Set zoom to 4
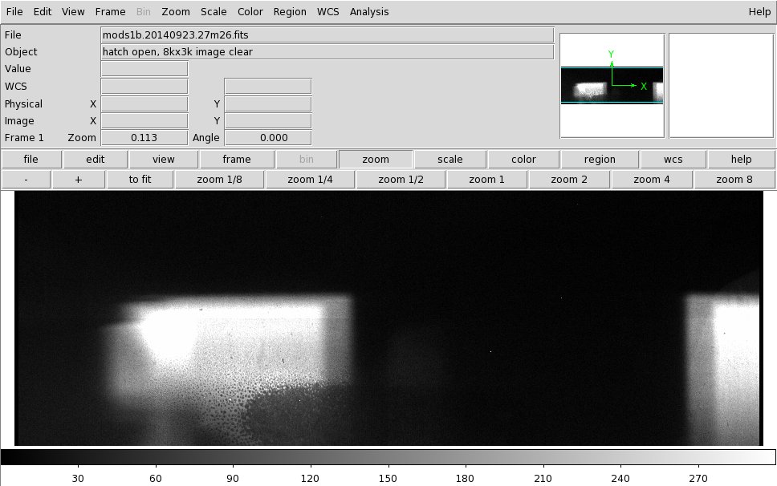The image size is (777, 486). pyautogui.click(x=652, y=180)
